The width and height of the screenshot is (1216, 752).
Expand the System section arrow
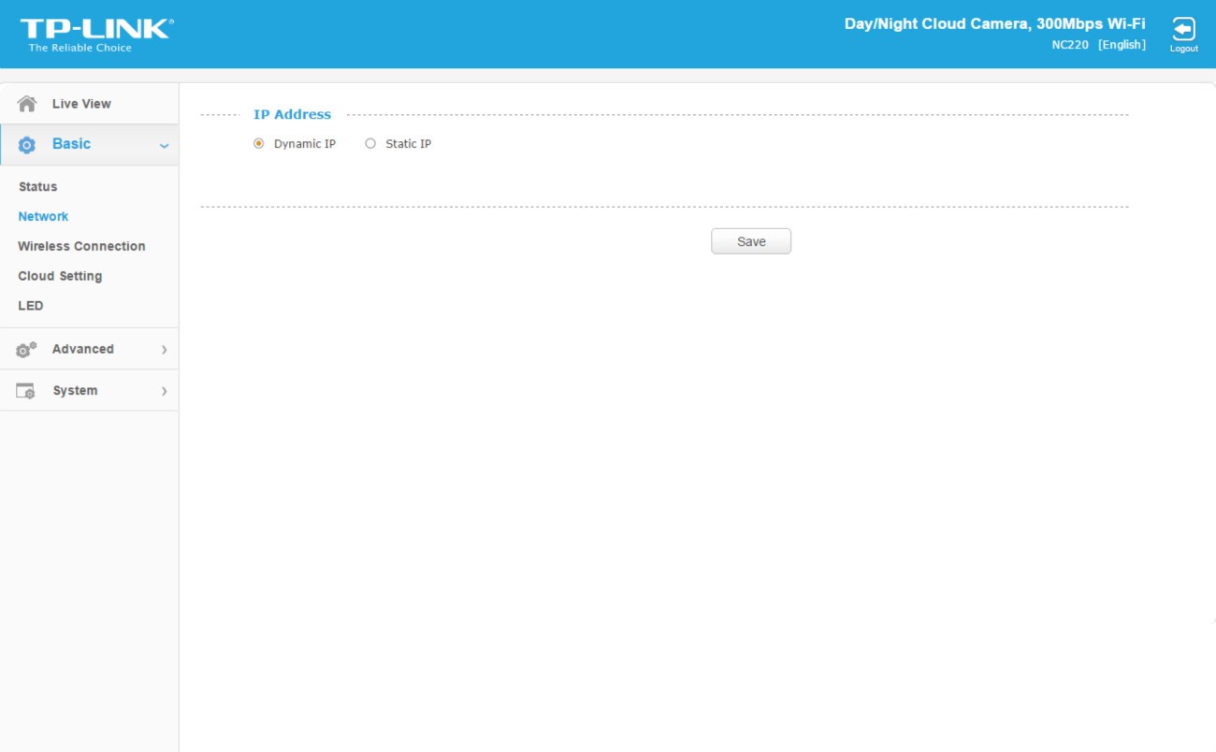(164, 391)
